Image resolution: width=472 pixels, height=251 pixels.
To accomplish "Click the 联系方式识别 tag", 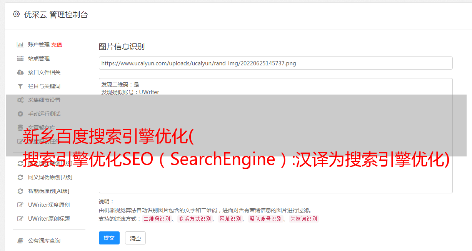I will pos(195,219).
